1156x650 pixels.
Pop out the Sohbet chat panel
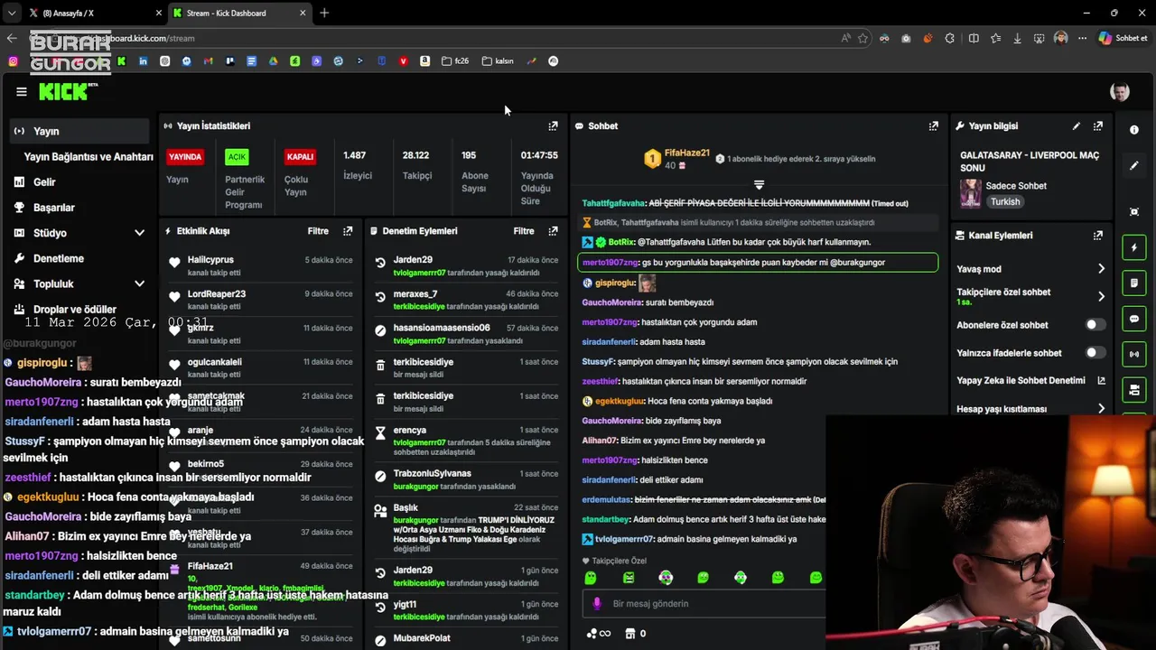[x=934, y=126]
